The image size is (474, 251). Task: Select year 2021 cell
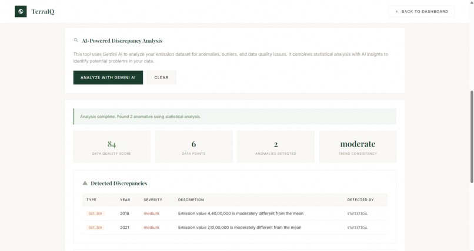125,228
